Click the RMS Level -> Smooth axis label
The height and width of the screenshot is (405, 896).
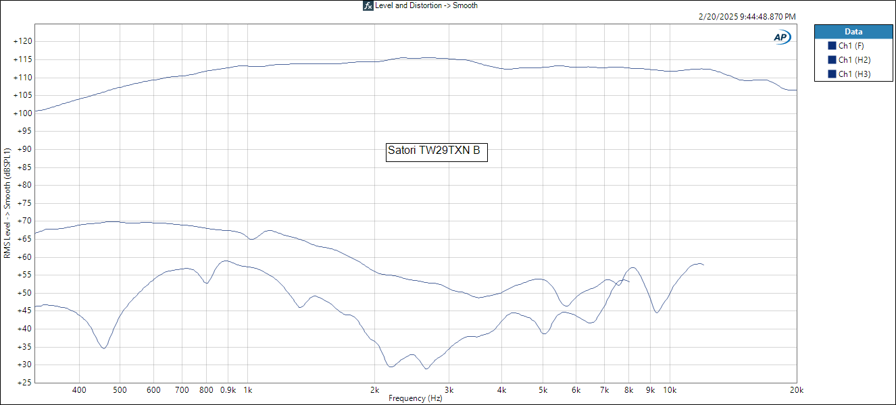click(x=7, y=202)
